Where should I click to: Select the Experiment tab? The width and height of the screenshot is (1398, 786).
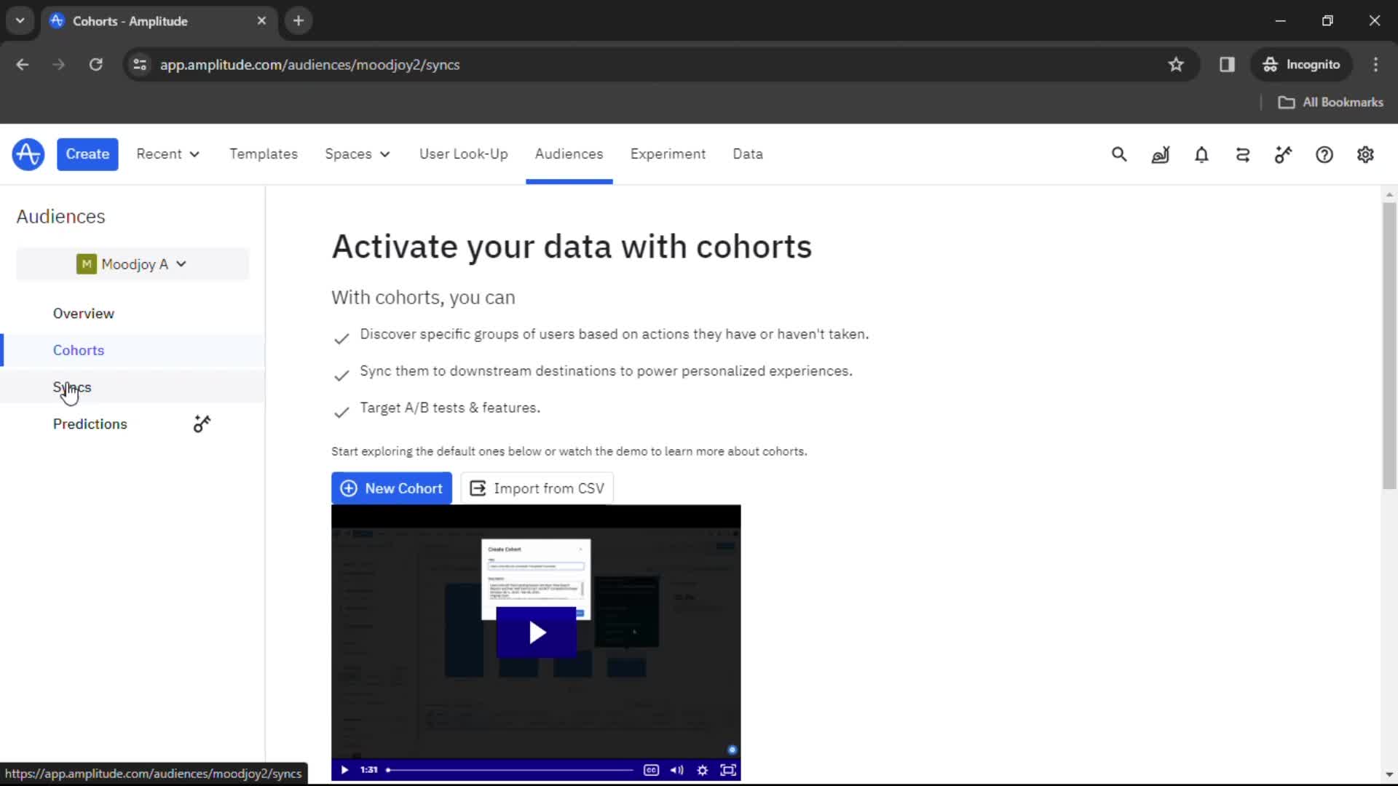(x=667, y=154)
